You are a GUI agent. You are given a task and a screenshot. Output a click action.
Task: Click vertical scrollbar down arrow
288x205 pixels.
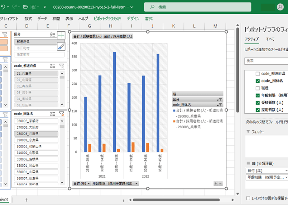coord(238,194)
